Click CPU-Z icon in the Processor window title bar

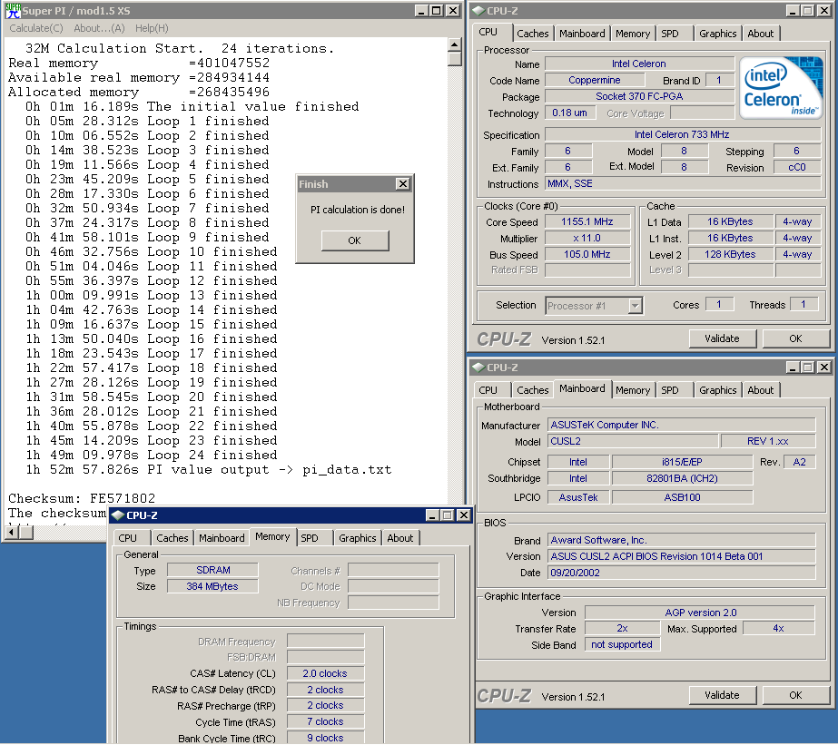point(478,11)
